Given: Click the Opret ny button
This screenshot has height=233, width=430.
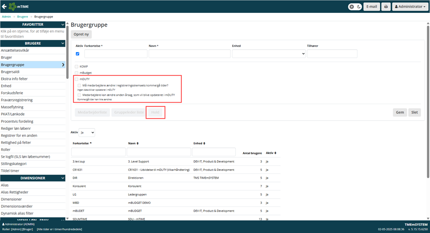Looking at the screenshot, I should pos(81,34).
